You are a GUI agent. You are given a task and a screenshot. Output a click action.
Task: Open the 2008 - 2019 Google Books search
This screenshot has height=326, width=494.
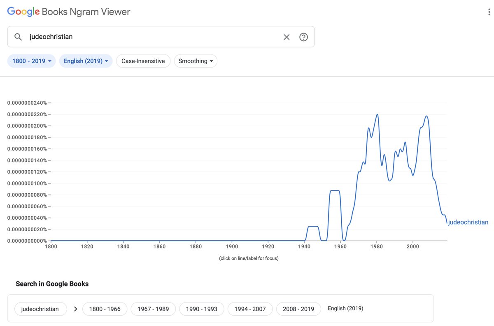coord(298,309)
